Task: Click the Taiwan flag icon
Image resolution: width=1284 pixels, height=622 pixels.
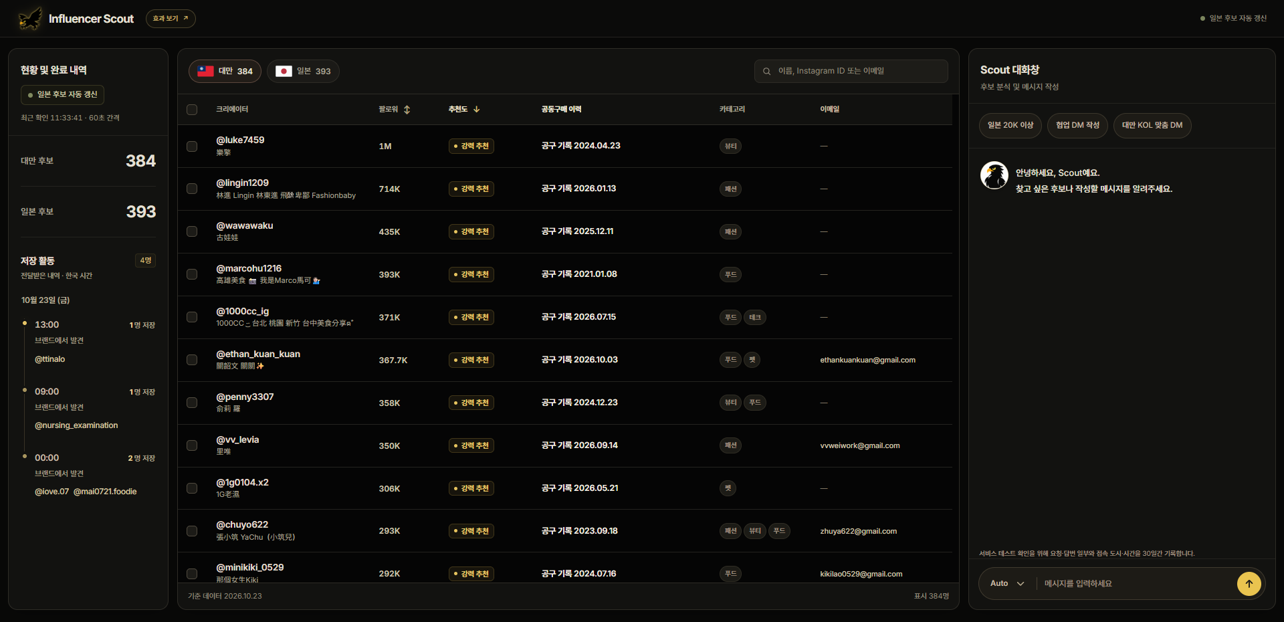Action: coord(205,71)
